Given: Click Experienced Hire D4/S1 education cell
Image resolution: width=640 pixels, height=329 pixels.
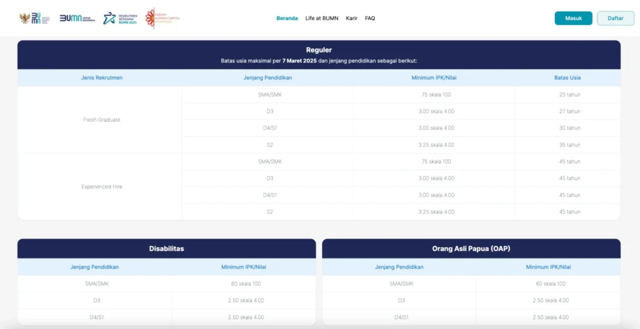Looking at the screenshot, I should [x=270, y=195].
